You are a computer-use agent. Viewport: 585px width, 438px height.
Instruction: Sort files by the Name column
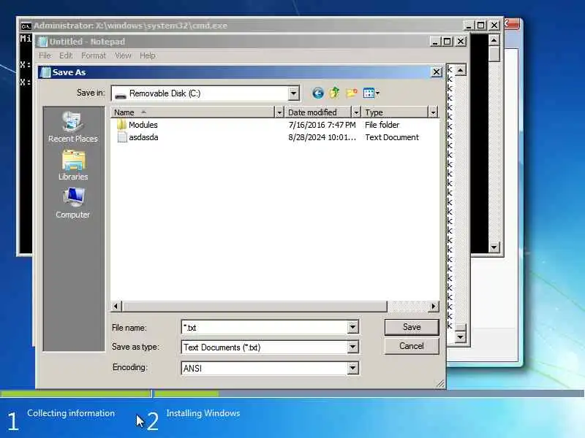click(192, 112)
